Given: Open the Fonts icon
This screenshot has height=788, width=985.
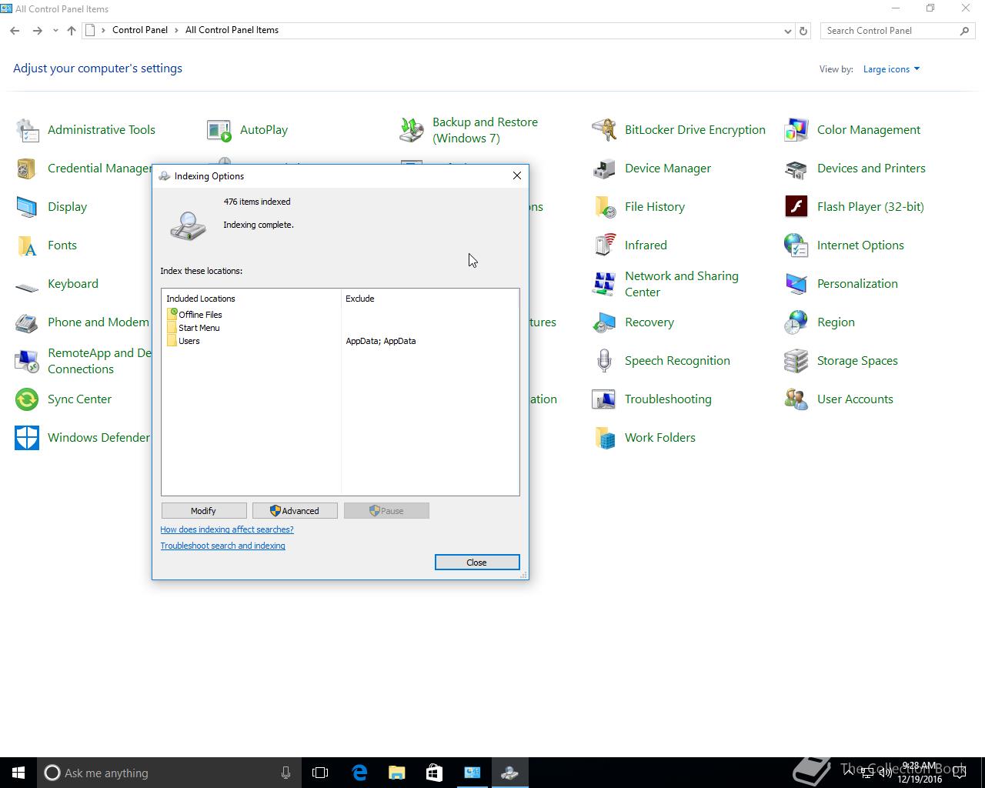Looking at the screenshot, I should [27, 245].
